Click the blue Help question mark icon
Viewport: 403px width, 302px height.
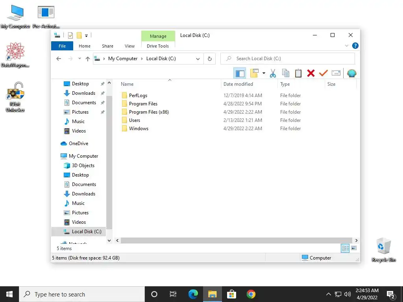[355, 46]
